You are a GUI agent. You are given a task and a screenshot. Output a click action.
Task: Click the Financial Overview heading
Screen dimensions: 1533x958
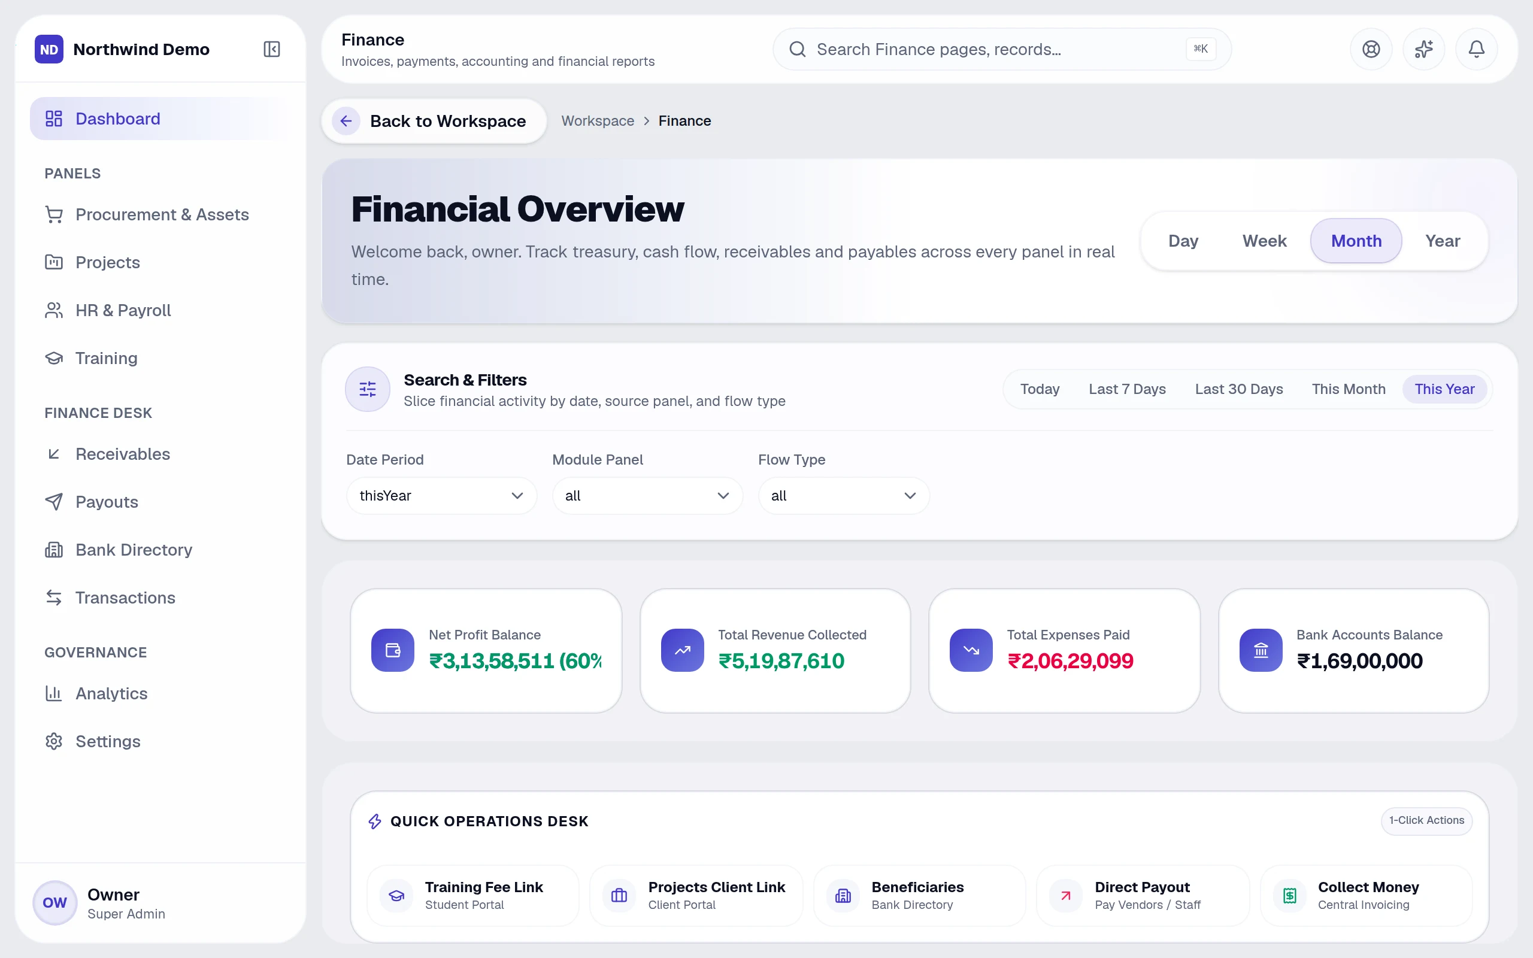coord(517,209)
